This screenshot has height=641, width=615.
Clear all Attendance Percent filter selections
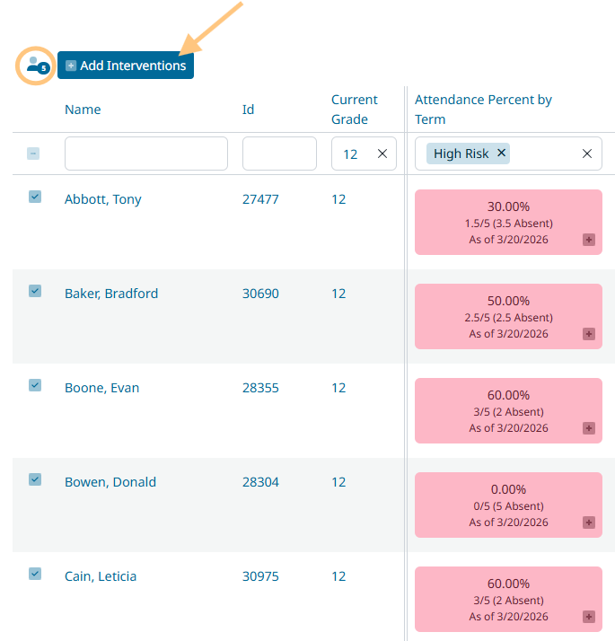pyautogui.click(x=587, y=154)
